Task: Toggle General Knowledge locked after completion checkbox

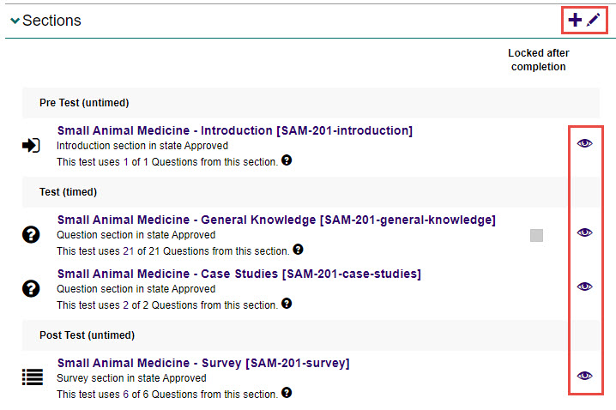Action: click(537, 235)
